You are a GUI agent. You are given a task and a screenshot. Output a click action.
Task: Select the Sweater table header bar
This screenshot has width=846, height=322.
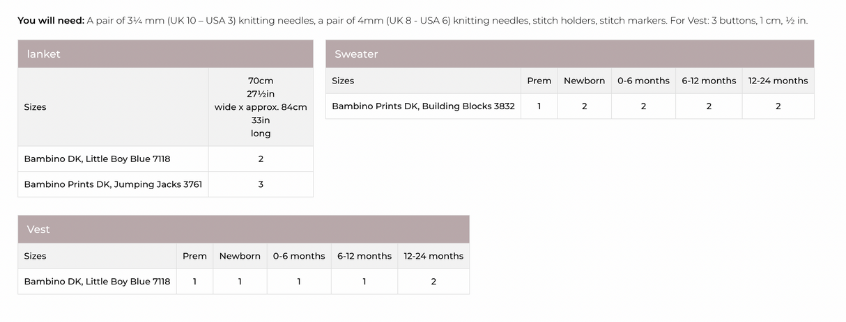tap(569, 54)
